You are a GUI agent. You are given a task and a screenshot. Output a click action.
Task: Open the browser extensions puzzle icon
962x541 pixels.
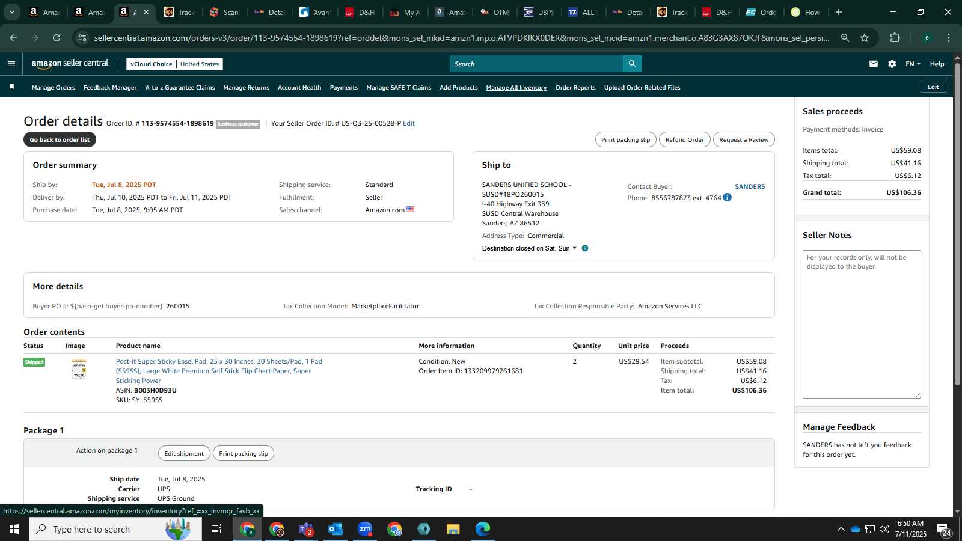[895, 38]
